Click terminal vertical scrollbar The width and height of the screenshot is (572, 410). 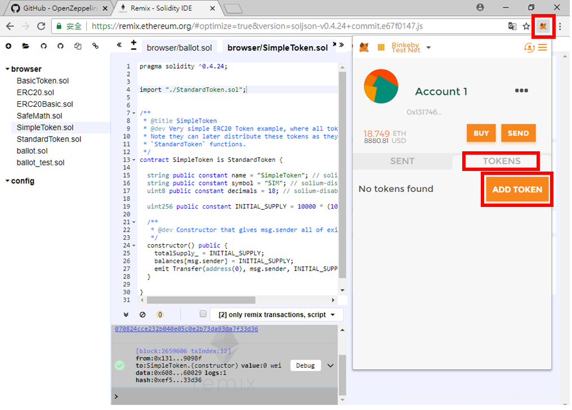click(342, 375)
